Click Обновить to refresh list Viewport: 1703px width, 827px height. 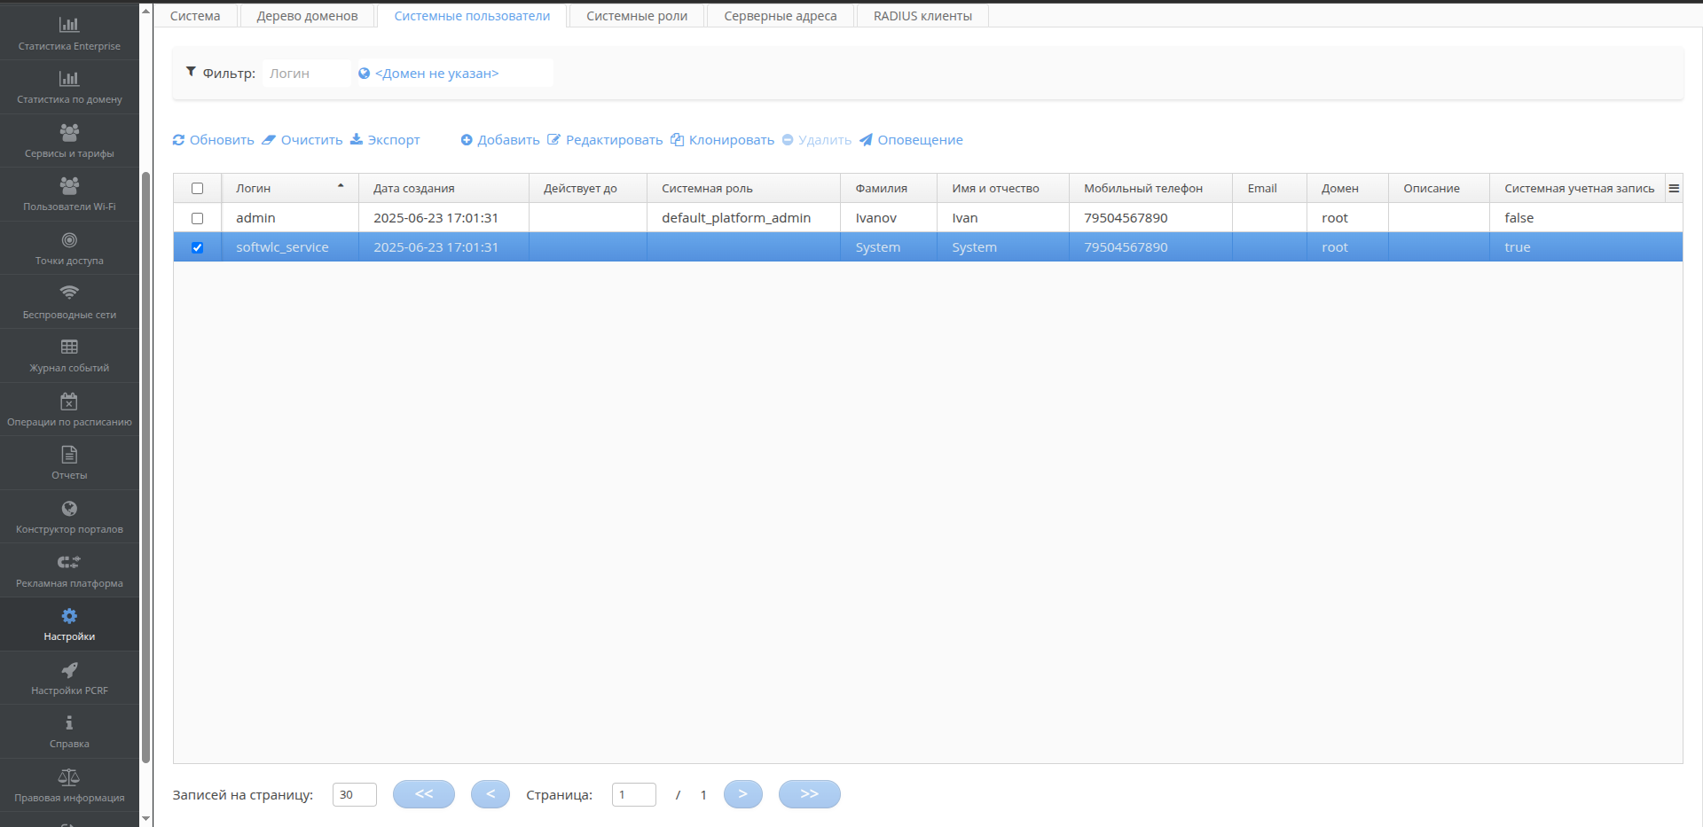[213, 140]
